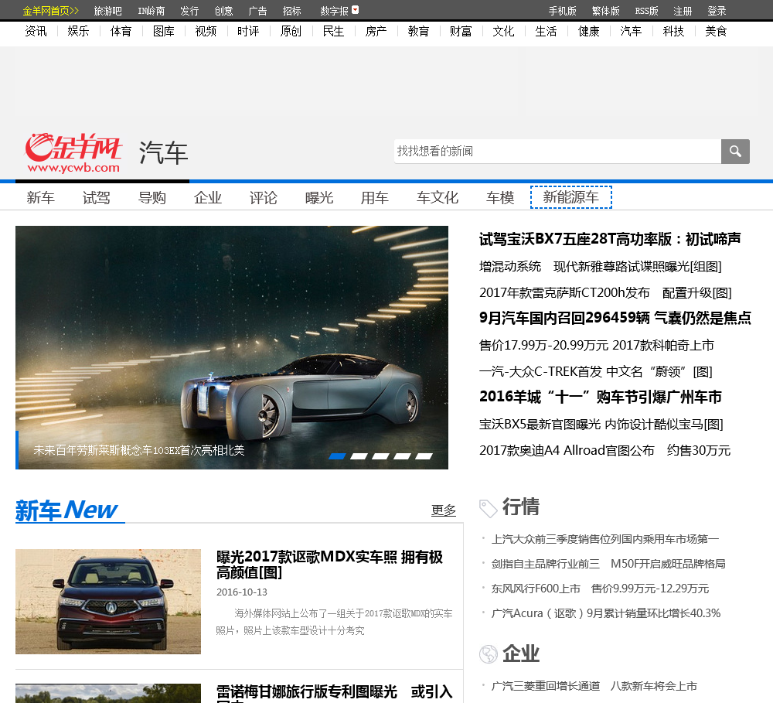Open the 评论 channel tab

[264, 198]
